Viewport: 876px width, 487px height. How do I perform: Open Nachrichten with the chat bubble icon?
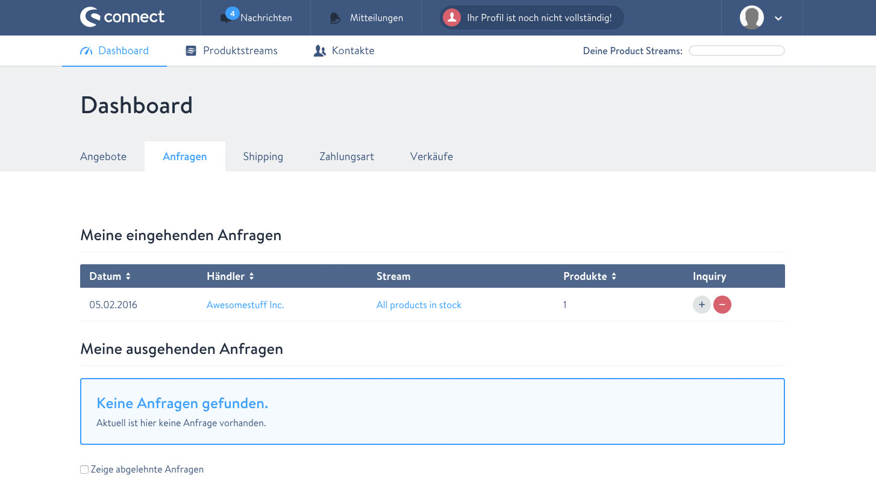(x=227, y=18)
